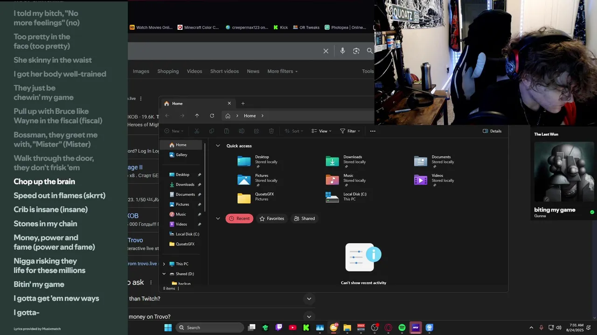Select the Recent filter pill

[x=239, y=219]
